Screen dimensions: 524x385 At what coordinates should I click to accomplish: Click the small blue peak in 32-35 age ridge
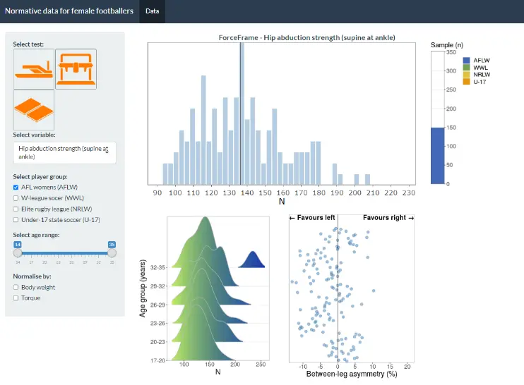[x=251, y=261]
